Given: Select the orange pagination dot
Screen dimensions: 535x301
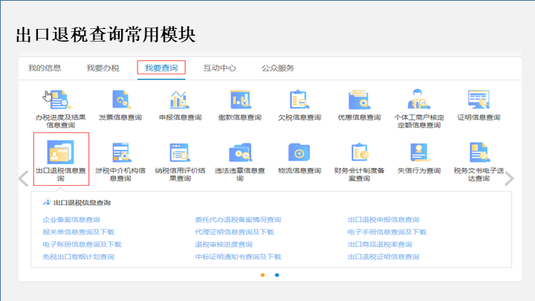Looking at the screenshot, I should (263, 275).
